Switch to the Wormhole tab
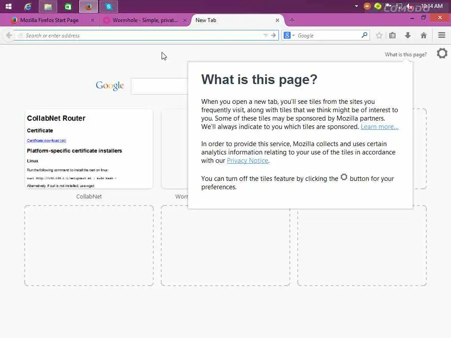 tap(145, 20)
